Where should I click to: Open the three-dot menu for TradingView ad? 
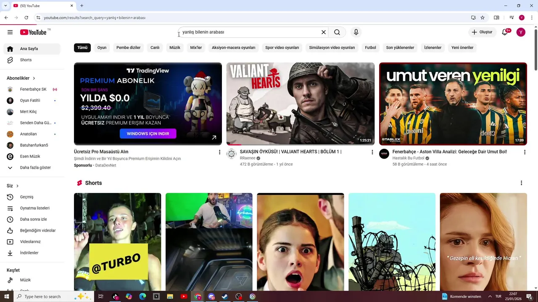click(x=219, y=152)
